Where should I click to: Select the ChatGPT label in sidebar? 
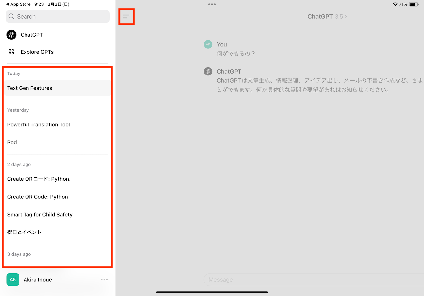point(32,35)
